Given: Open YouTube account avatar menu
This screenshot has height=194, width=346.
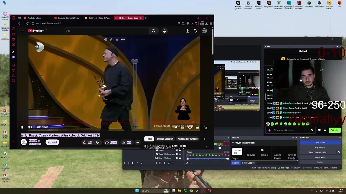Looking at the screenshot, I should 204,31.
